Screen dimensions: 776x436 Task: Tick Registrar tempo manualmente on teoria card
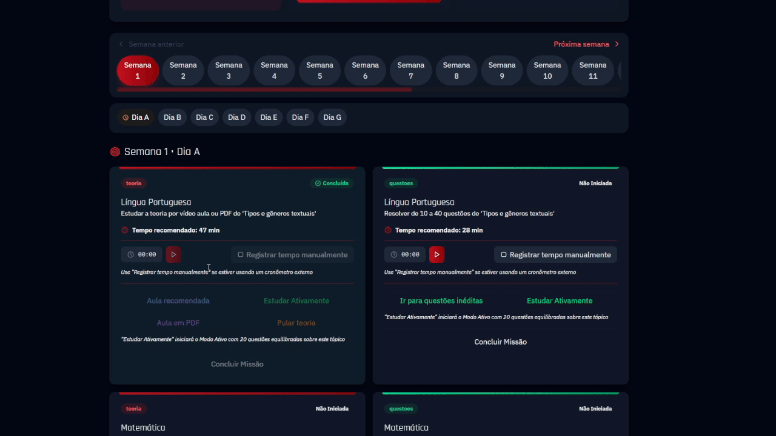[x=241, y=255]
